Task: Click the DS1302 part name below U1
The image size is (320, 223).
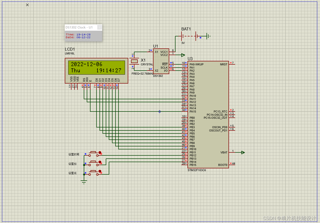Action: [x=158, y=76]
